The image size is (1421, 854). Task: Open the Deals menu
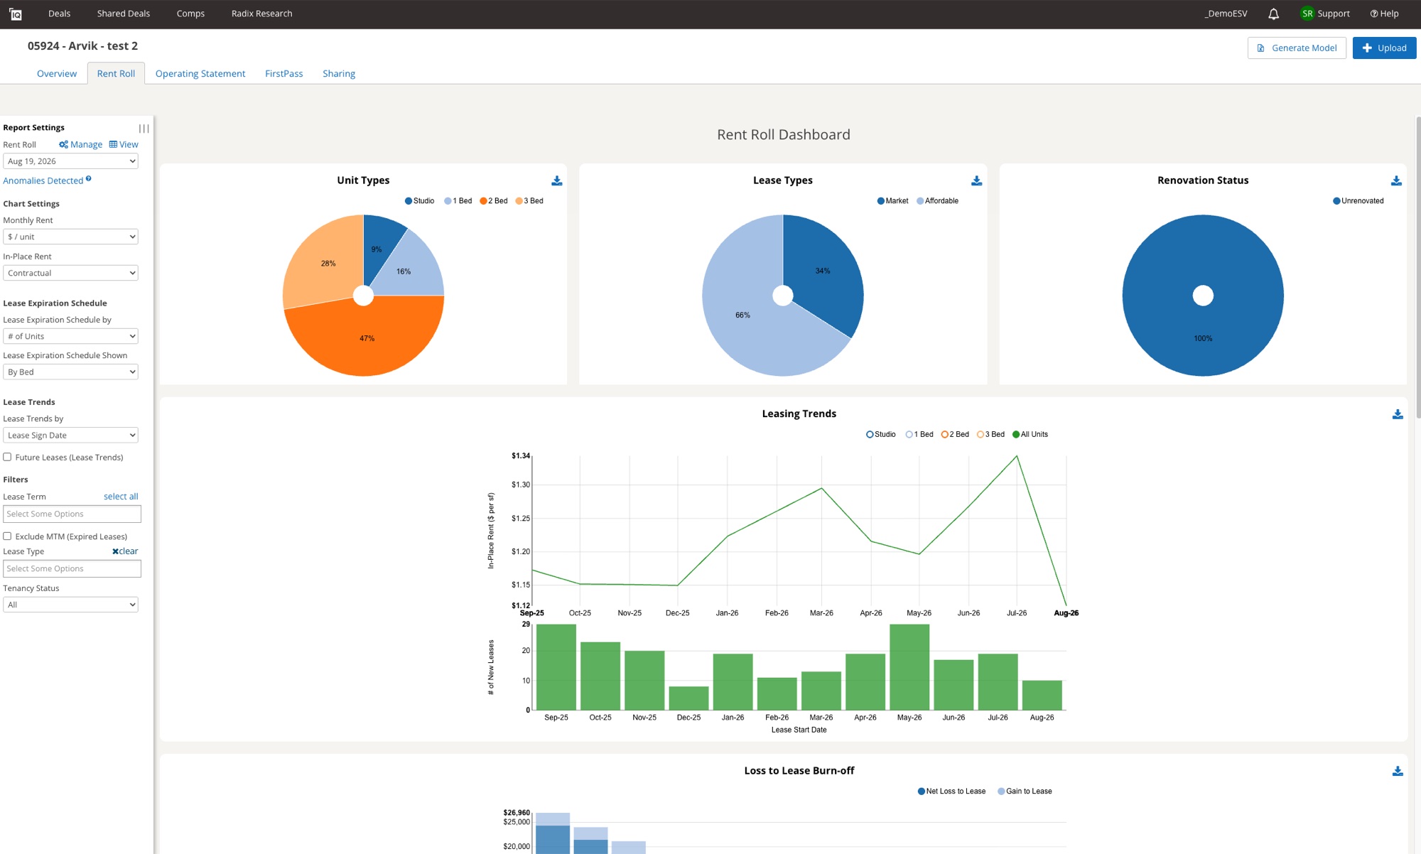[x=59, y=13]
